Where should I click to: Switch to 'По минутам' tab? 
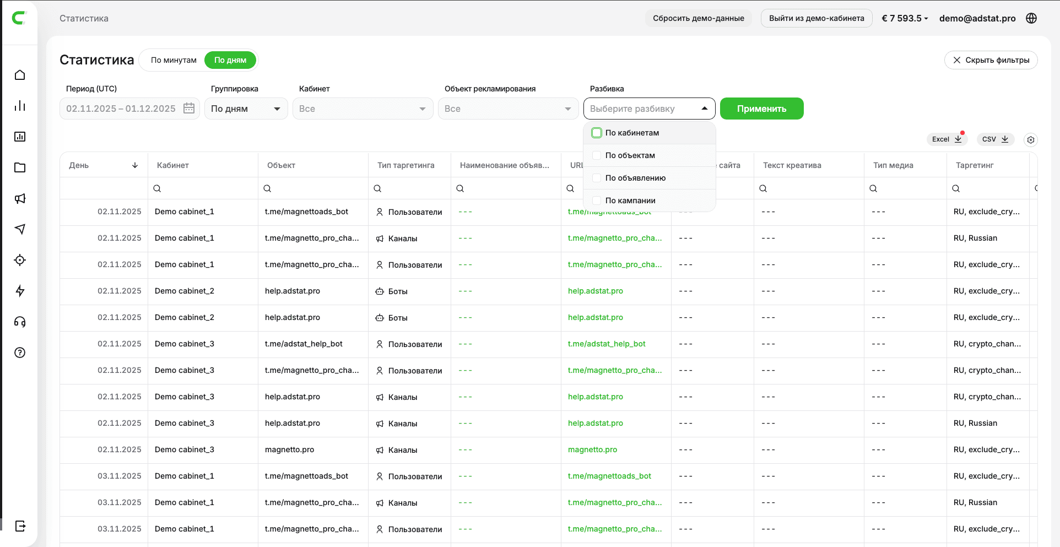coord(174,60)
